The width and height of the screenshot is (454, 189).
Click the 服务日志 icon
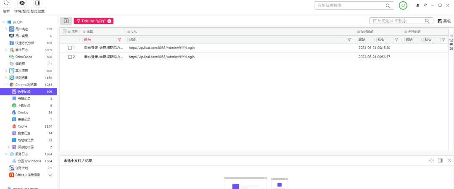click(x=12, y=154)
